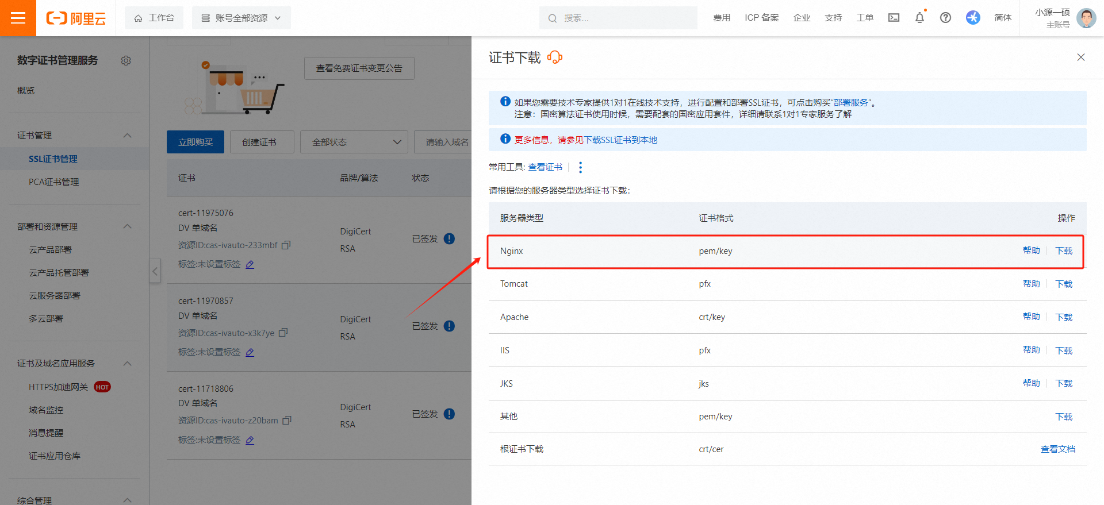Click the status info icon for cert-11975076
This screenshot has height=505, width=1104.
tap(450, 238)
